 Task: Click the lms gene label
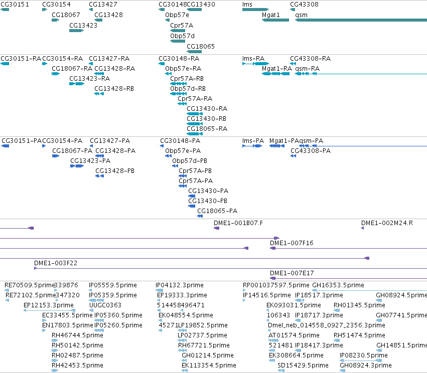coord(247,5)
